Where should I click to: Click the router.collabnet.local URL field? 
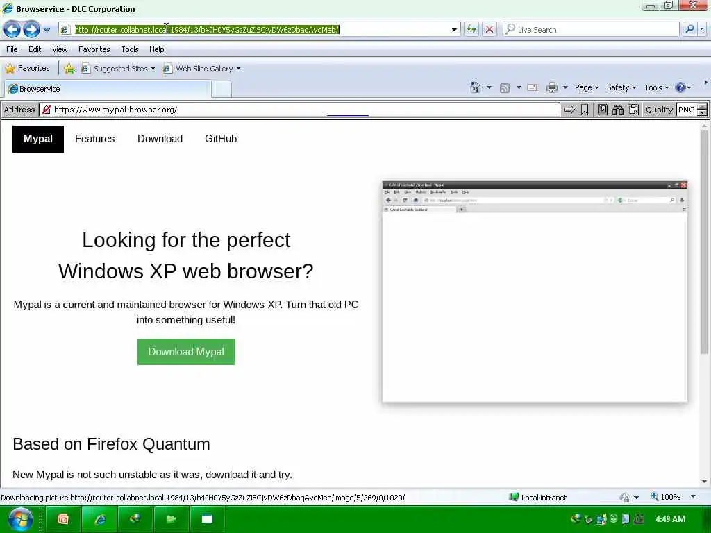(x=261, y=29)
